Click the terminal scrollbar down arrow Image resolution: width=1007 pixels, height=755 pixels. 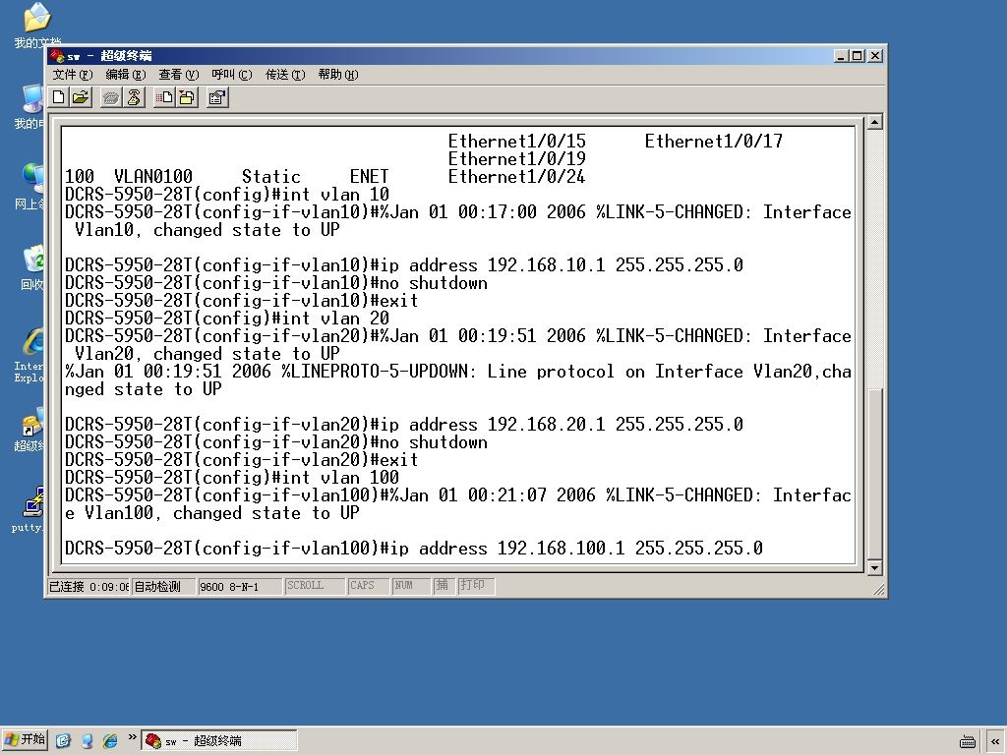[x=874, y=567]
